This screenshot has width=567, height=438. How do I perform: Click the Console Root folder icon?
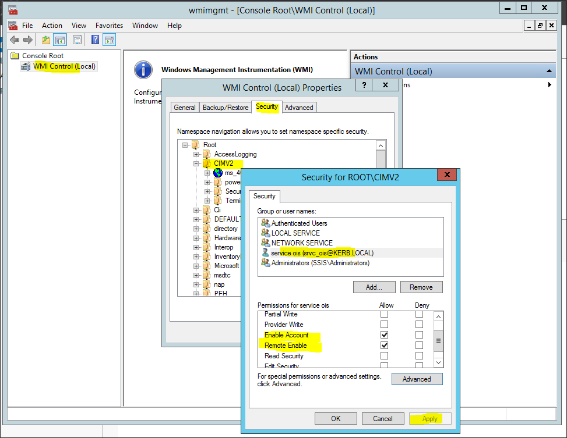(15, 56)
